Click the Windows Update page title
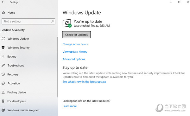Screen dimensions: 190x116 [x=82, y=13]
